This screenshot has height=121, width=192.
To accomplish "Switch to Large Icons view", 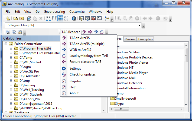I will (x=48, y=18).
